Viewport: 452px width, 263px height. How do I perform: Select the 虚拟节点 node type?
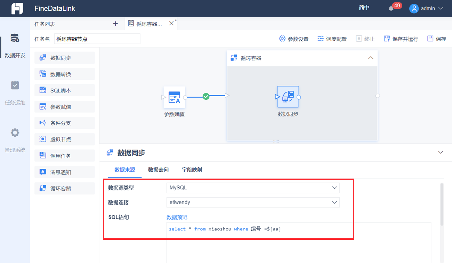[x=65, y=139]
